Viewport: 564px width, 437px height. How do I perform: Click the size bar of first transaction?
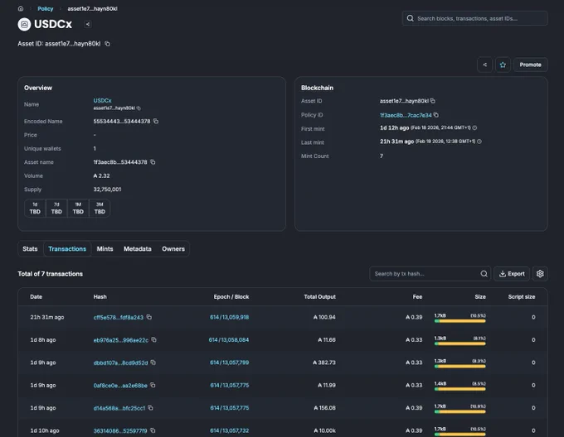coord(459,321)
